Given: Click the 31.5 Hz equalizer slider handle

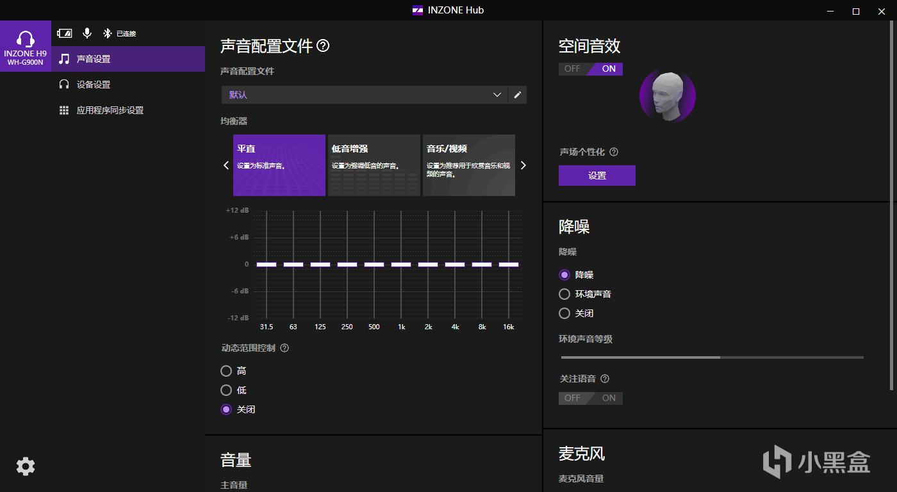Looking at the screenshot, I should pos(267,264).
